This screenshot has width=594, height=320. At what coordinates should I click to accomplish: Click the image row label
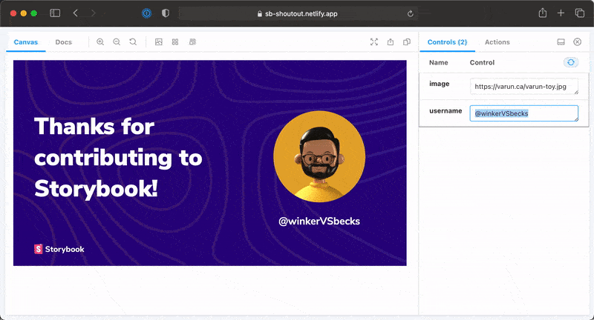click(439, 84)
